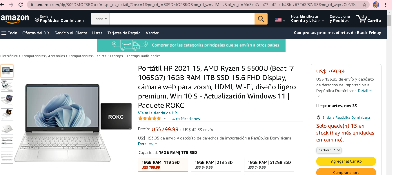Open the Laptops Tradicionales breadcrumb
The image size is (396, 175).
tap(143, 56)
